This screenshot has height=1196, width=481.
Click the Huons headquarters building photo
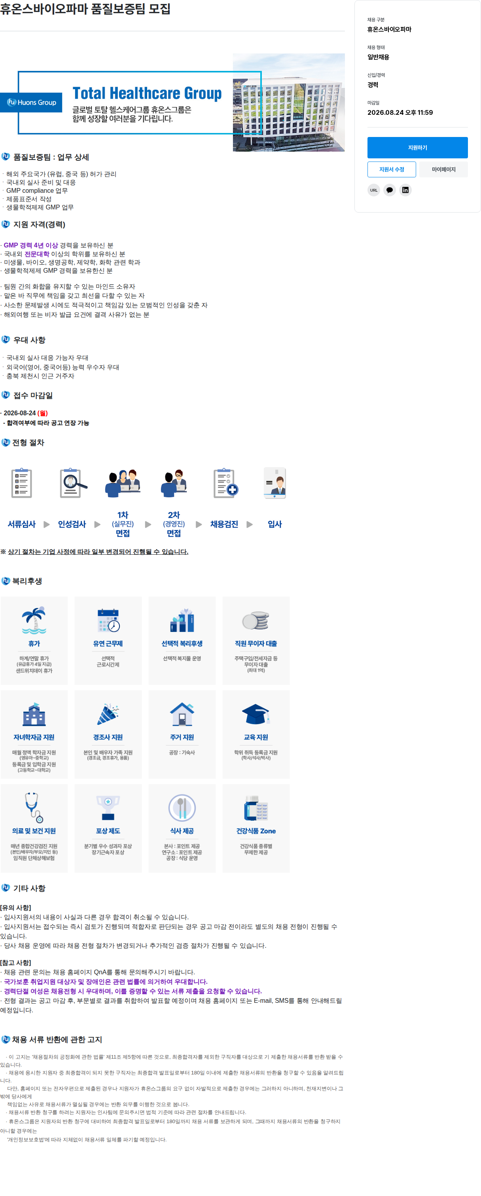(x=288, y=103)
